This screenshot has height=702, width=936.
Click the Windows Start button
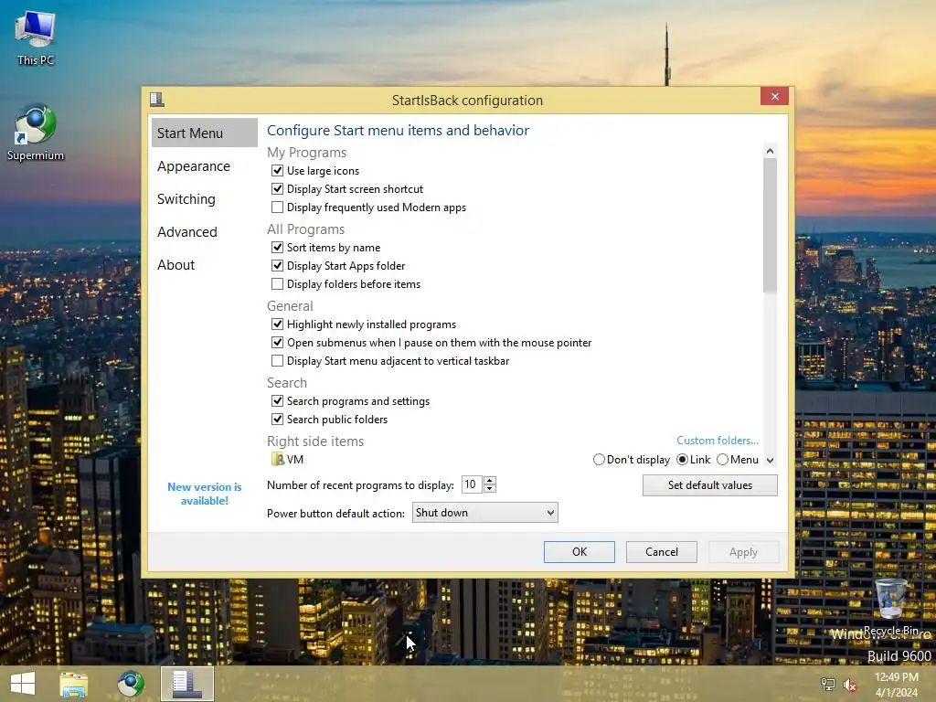pos(23,684)
